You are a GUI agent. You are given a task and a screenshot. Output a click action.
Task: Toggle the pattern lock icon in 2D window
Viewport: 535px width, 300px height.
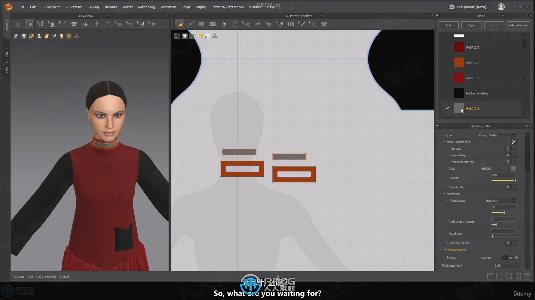coord(207,36)
